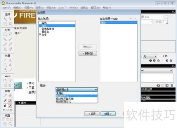This screenshot has width=177, height=128.
Task: Click the < 删除(R) button
Action: click(88, 53)
